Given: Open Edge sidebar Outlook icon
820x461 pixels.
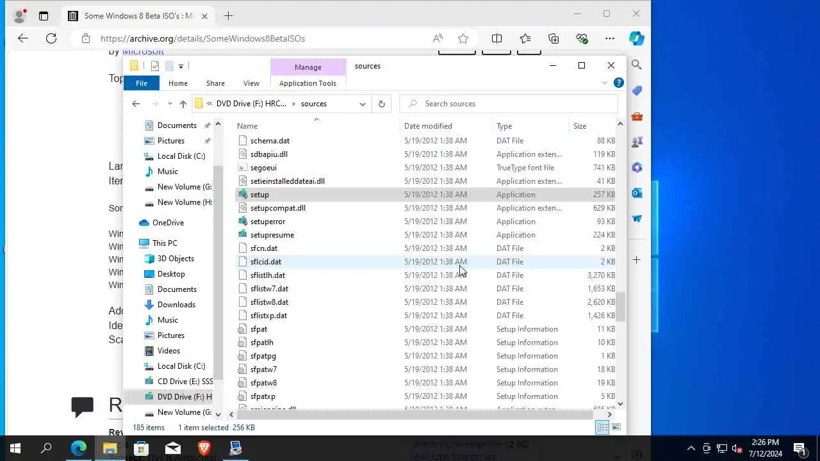Looking at the screenshot, I should (637, 193).
